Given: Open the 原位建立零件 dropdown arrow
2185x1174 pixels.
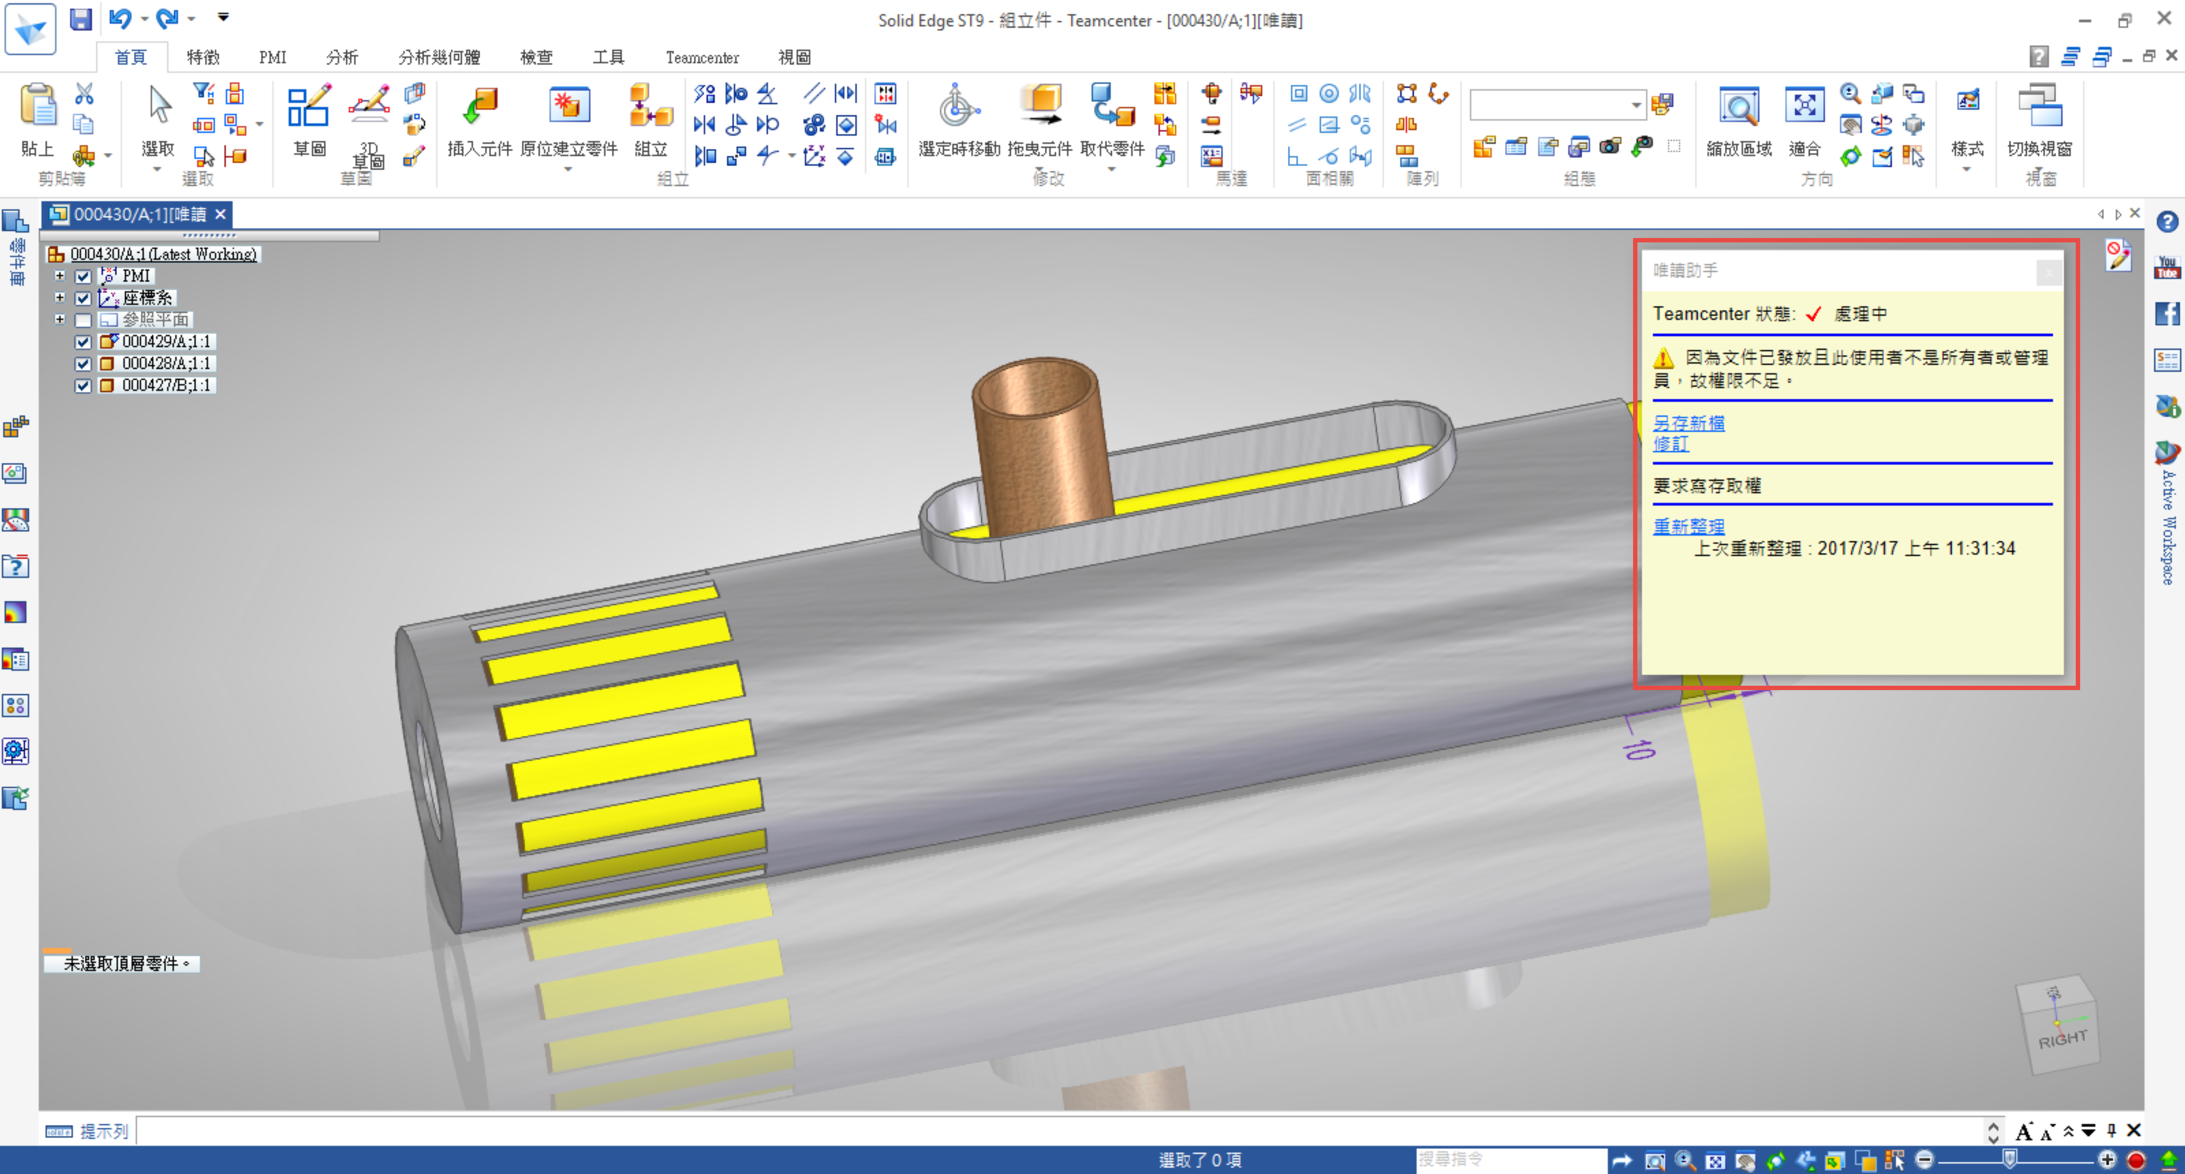Looking at the screenshot, I should (568, 169).
